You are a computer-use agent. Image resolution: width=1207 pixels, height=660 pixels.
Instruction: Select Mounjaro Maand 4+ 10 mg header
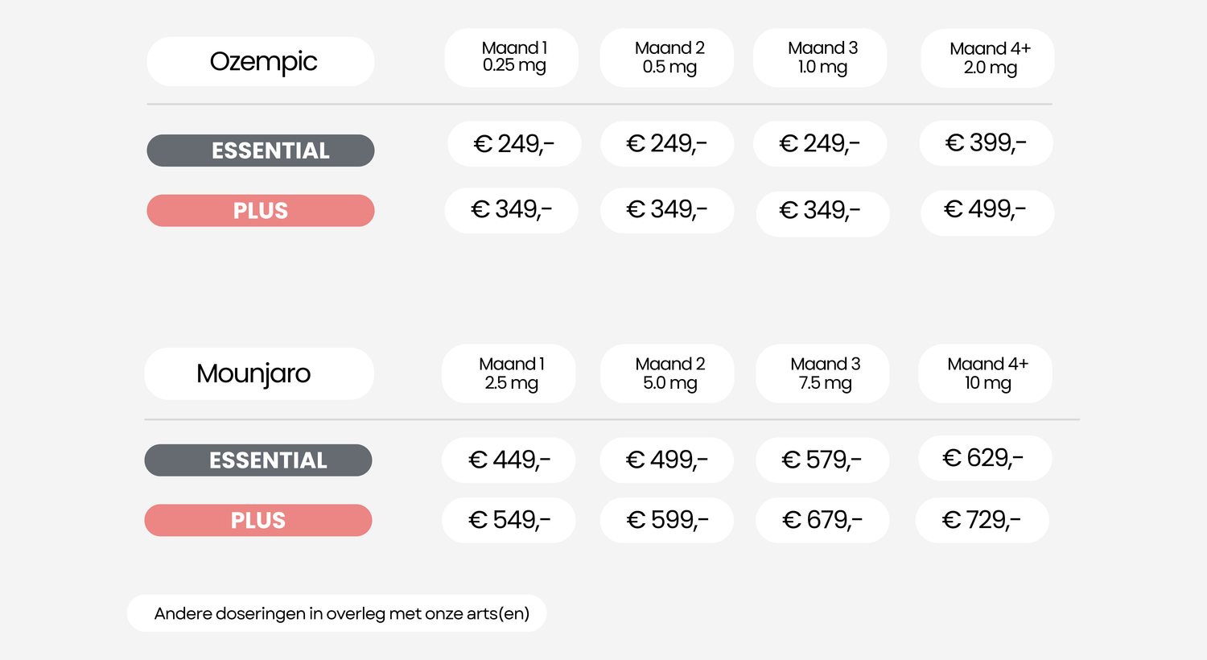[x=985, y=373]
